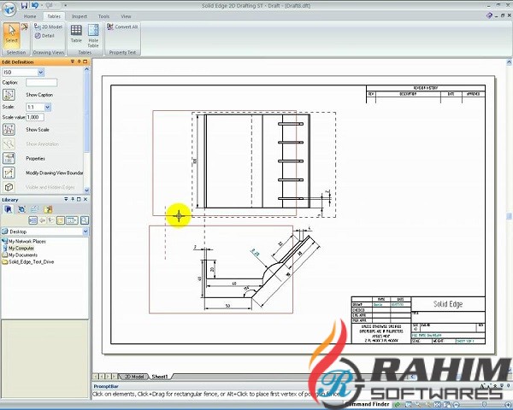Screen dimensions: 513x410
Task: Click the Undo arrow icon
Action: pyautogui.click(x=35, y=5)
